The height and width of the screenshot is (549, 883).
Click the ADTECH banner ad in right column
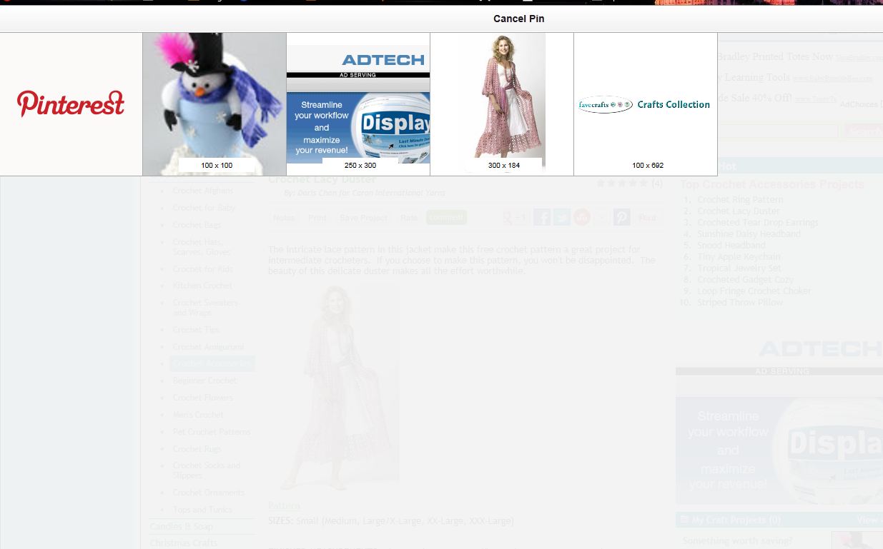[779, 421]
